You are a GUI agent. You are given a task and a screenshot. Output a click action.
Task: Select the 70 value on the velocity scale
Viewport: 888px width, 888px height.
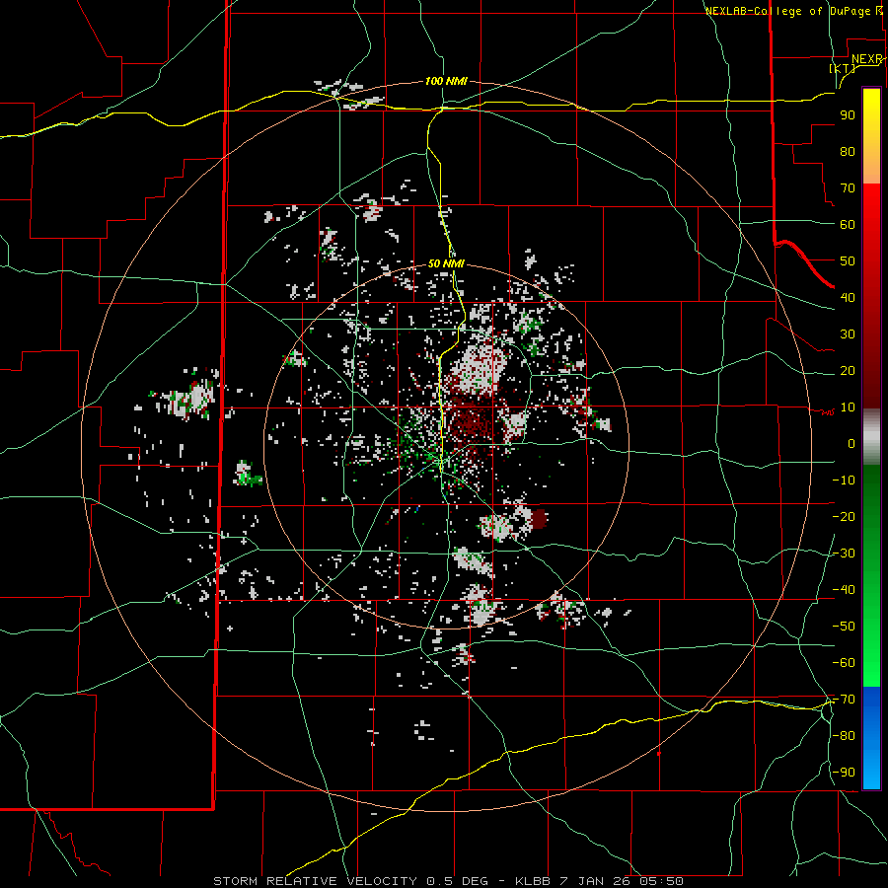(x=848, y=188)
